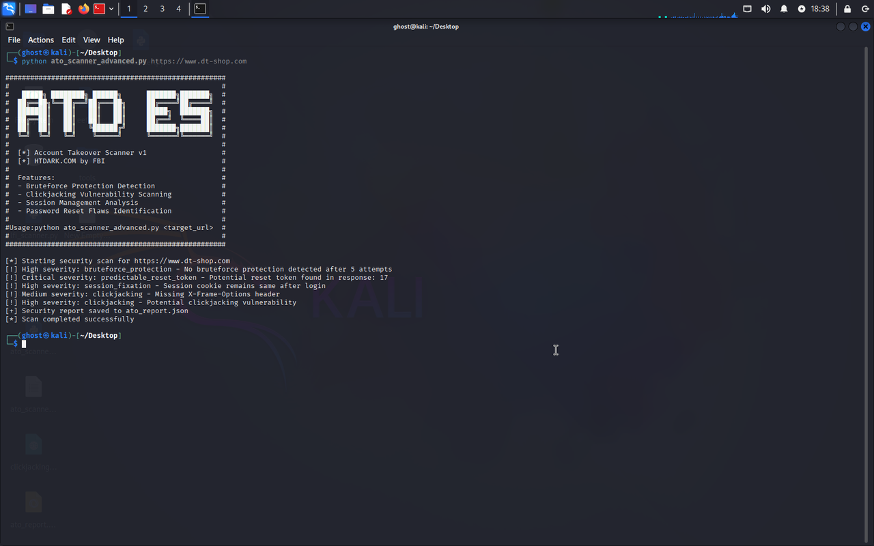Click the session_fixation High severity line
The image size is (874, 546).
pos(165,286)
